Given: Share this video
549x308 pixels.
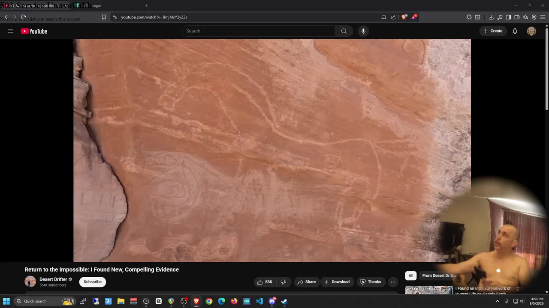Looking at the screenshot, I should click(x=307, y=282).
